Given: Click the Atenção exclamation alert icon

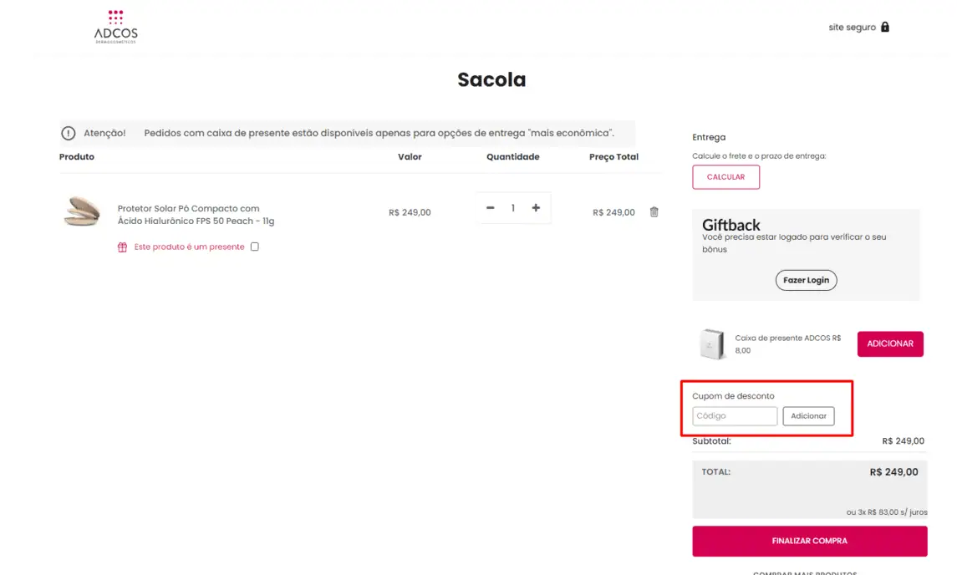Looking at the screenshot, I should point(69,133).
